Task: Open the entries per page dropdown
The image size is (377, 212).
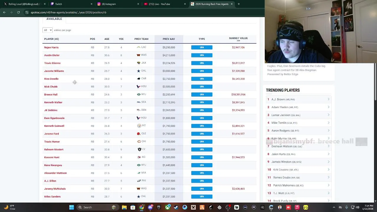Action: tap(47, 30)
